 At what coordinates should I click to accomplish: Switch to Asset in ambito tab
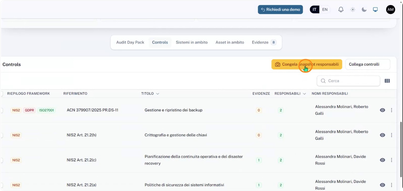(x=230, y=42)
